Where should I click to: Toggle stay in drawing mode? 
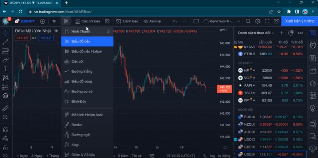5,139
